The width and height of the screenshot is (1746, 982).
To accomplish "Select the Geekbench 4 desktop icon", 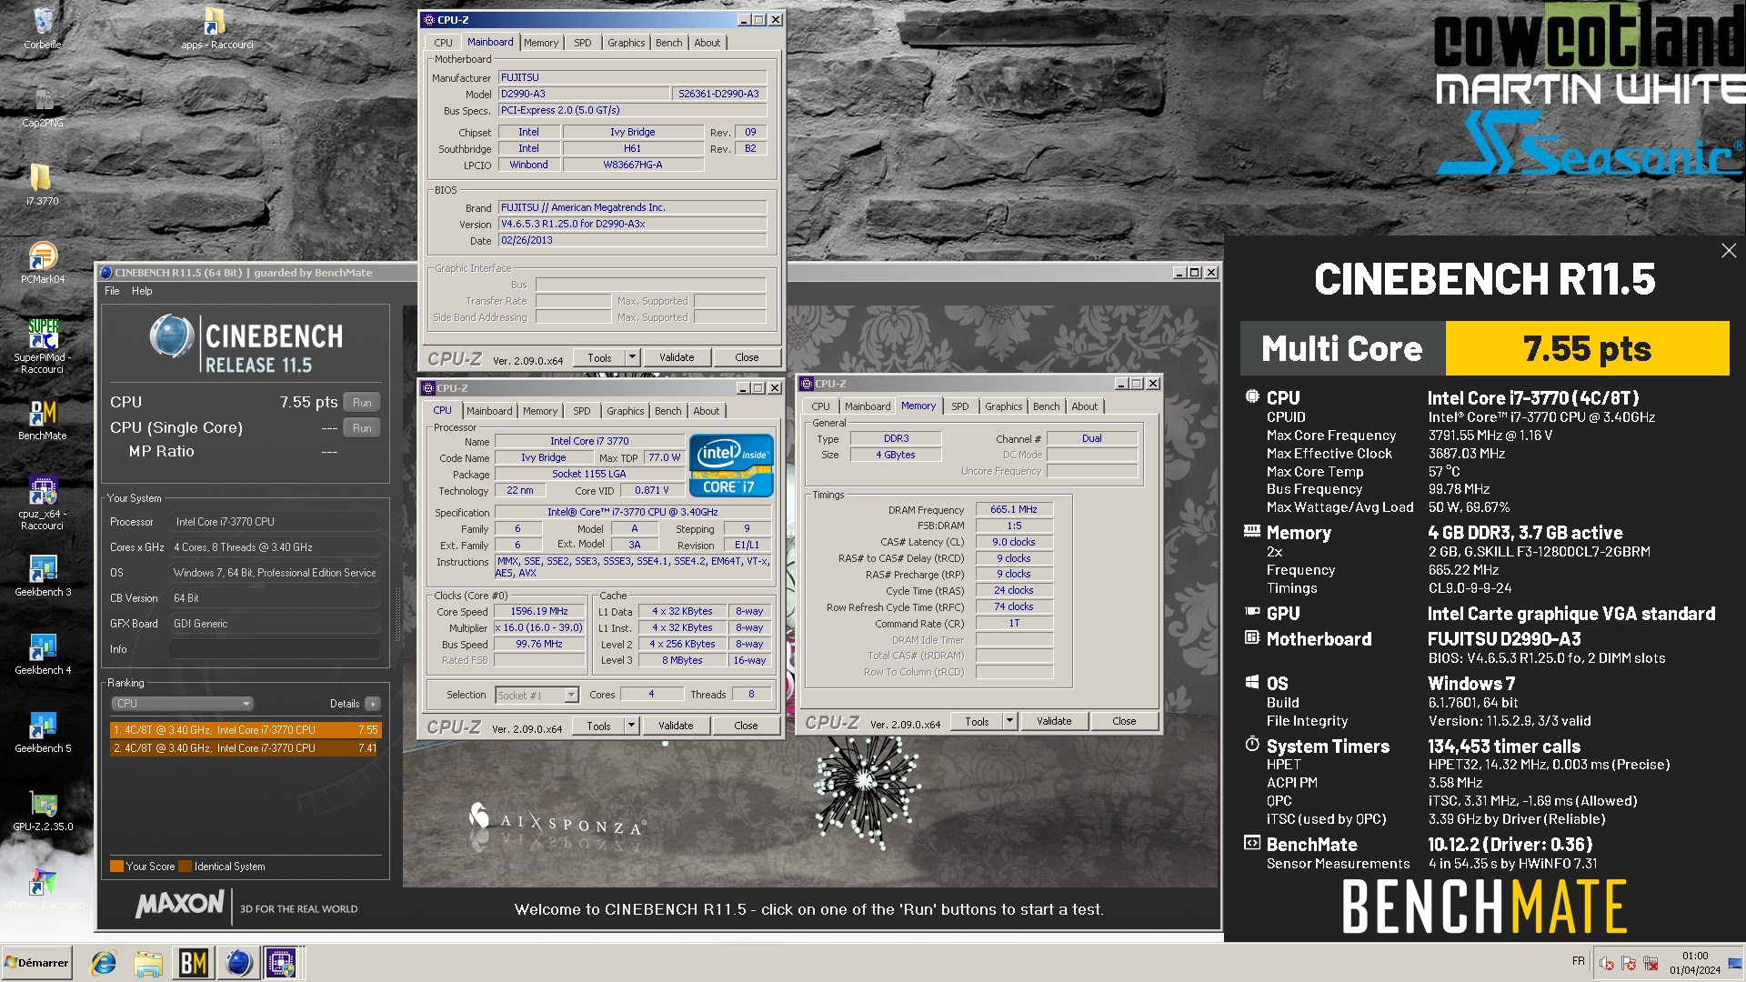I will coord(43,654).
